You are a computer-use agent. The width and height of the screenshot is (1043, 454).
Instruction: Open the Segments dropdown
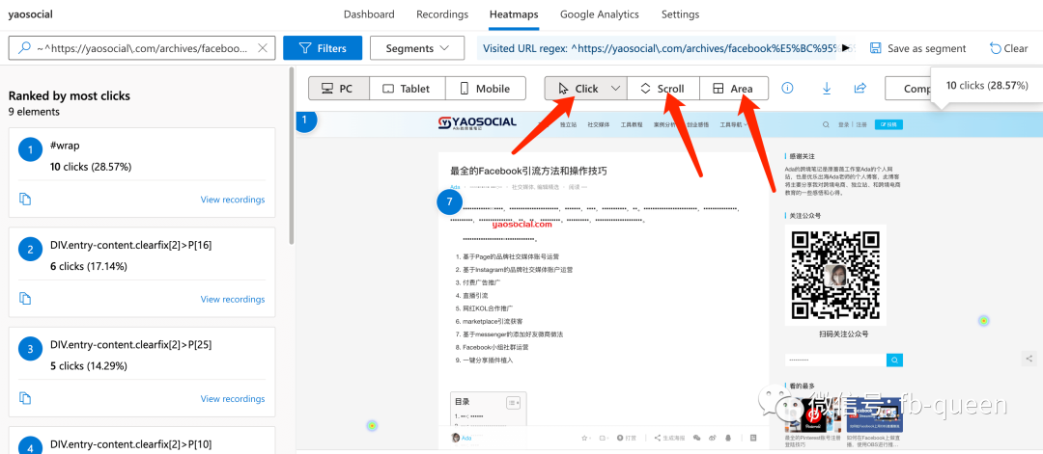(x=417, y=48)
